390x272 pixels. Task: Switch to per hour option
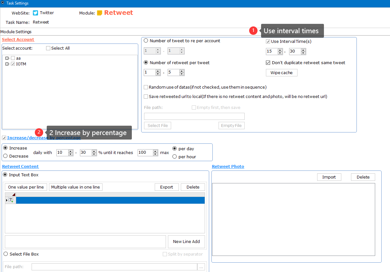(175, 157)
